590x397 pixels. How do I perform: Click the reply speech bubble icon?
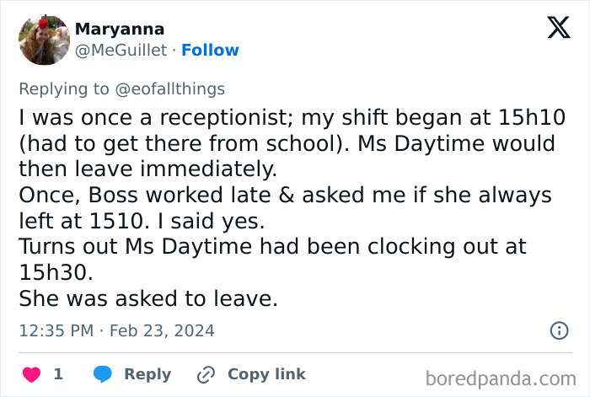pyautogui.click(x=103, y=373)
